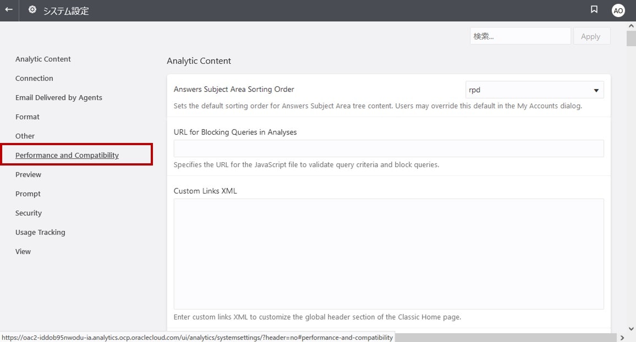The height and width of the screenshot is (342, 636).
Task: Jump to the Preview section
Action: tap(28, 175)
